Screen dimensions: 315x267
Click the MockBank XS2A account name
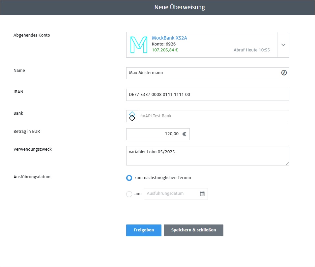coord(169,38)
